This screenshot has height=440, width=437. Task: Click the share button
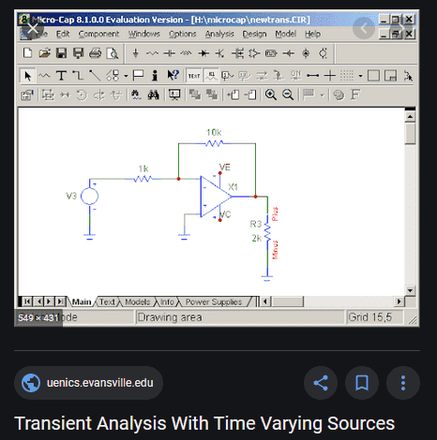pyautogui.click(x=321, y=383)
